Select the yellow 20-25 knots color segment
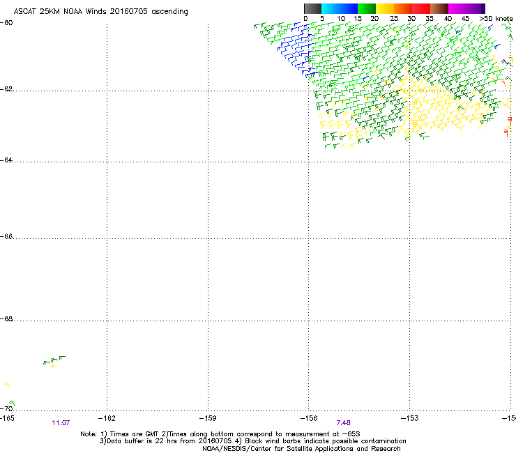Image resolution: width=516 pixels, height=453 pixels. [x=385, y=8]
